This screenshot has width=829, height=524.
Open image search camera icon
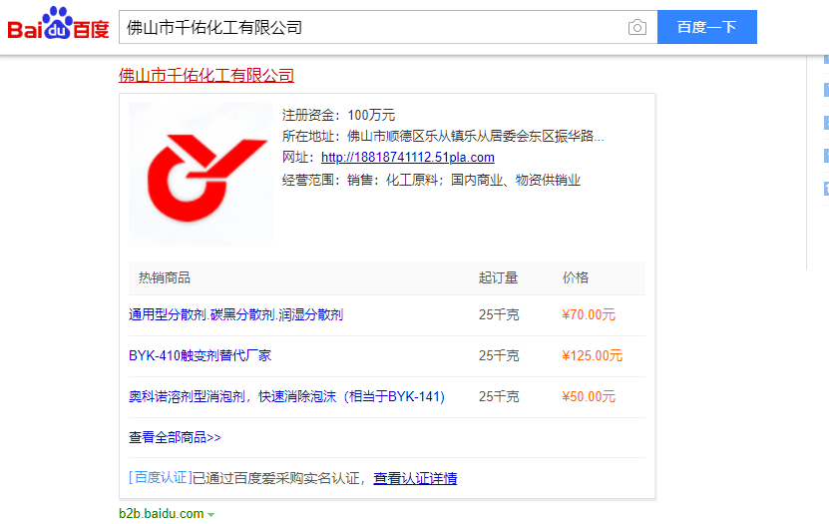pos(637,27)
